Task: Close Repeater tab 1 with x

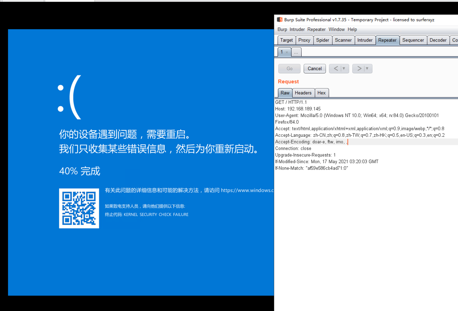Action: point(287,52)
